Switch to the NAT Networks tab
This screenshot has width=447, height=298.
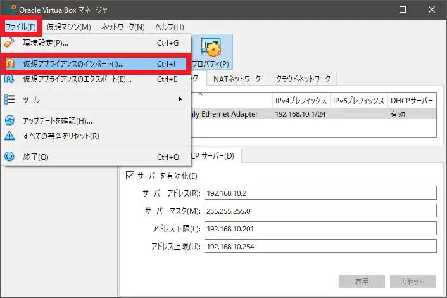coord(237,79)
